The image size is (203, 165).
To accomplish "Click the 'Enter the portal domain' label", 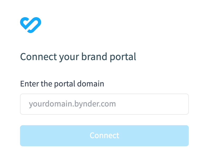I will coord(62,84).
